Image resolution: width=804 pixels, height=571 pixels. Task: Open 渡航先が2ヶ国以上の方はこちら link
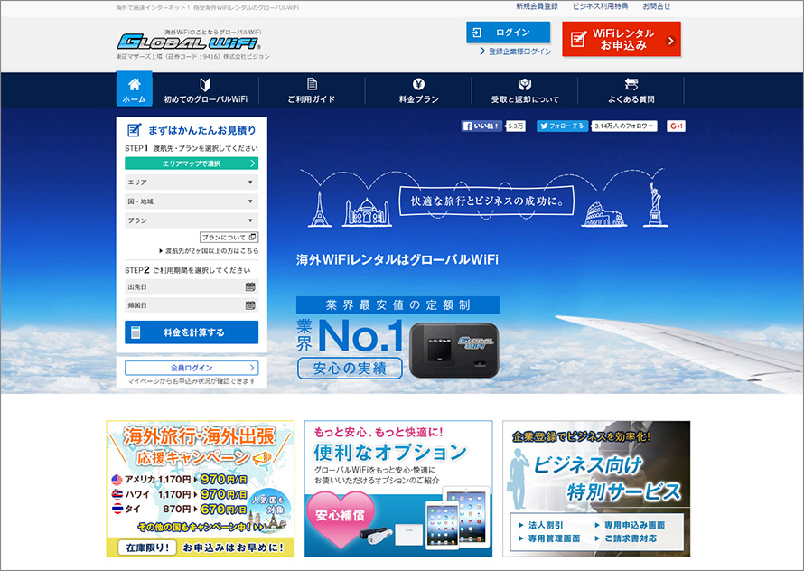tap(209, 251)
